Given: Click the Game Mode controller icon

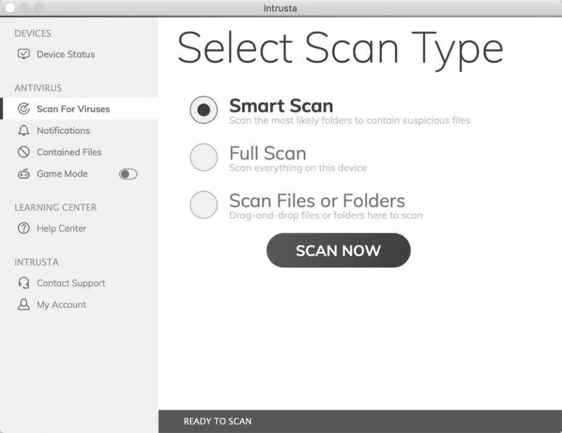Looking at the screenshot, I should [x=23, y=174].
